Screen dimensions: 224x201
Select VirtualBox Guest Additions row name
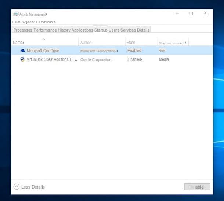pyautogui.click(x=52, y=59)
